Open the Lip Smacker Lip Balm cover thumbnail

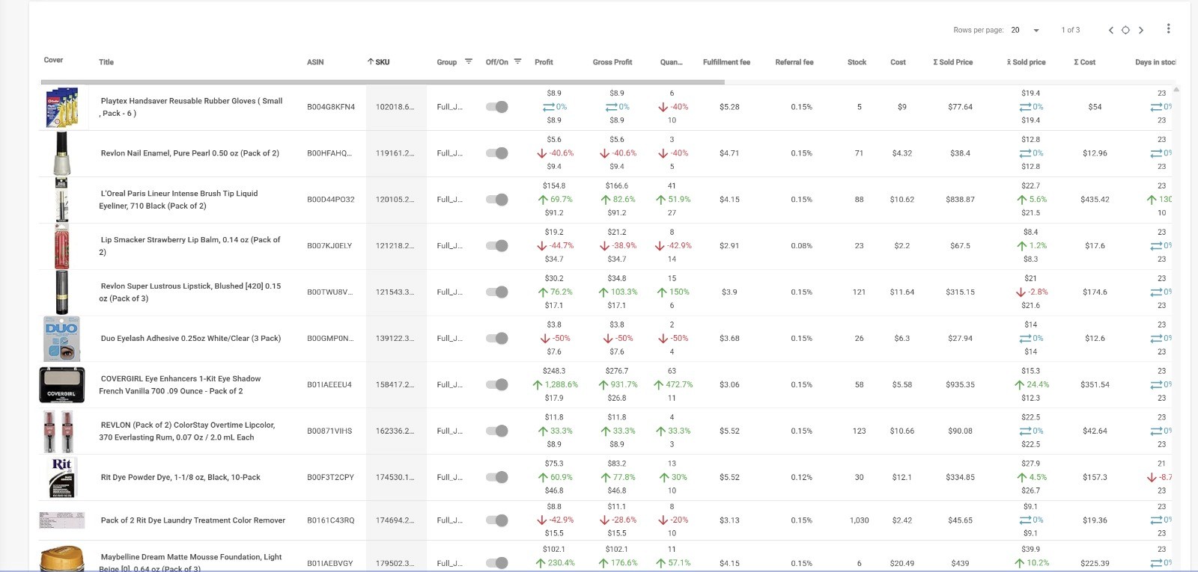click(61, 246)
